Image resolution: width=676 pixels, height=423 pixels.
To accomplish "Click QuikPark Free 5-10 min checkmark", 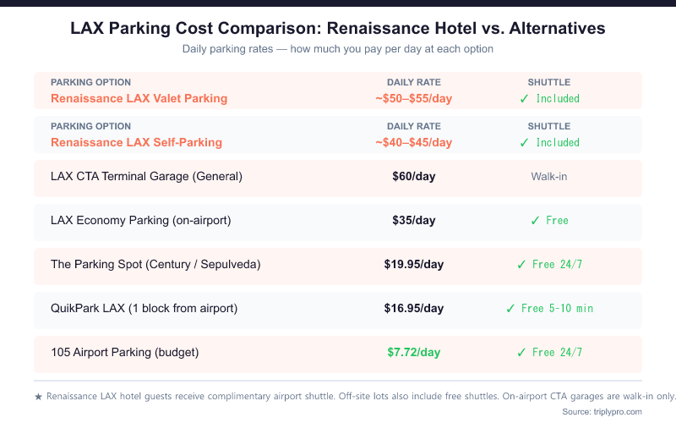I will pos(510,309).
